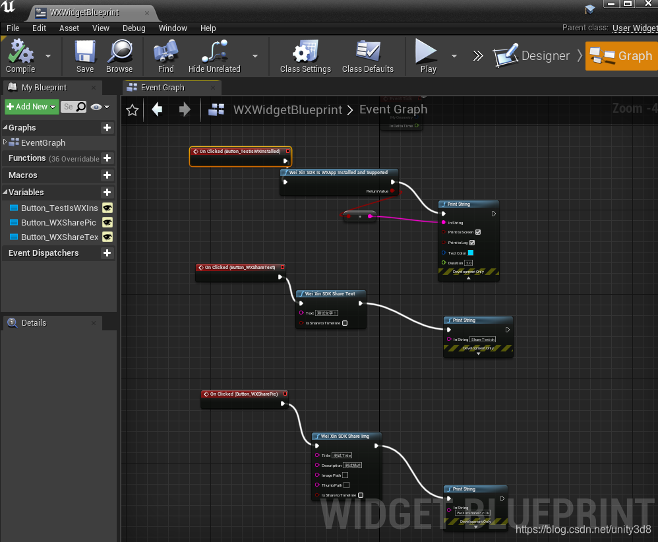Click WXWidgetBlueprint breadcrumb link
This screenshot has width=658, height=542.
coord(287,109)
